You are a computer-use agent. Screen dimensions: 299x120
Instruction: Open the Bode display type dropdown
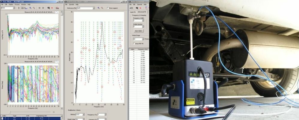coord(14,8)
